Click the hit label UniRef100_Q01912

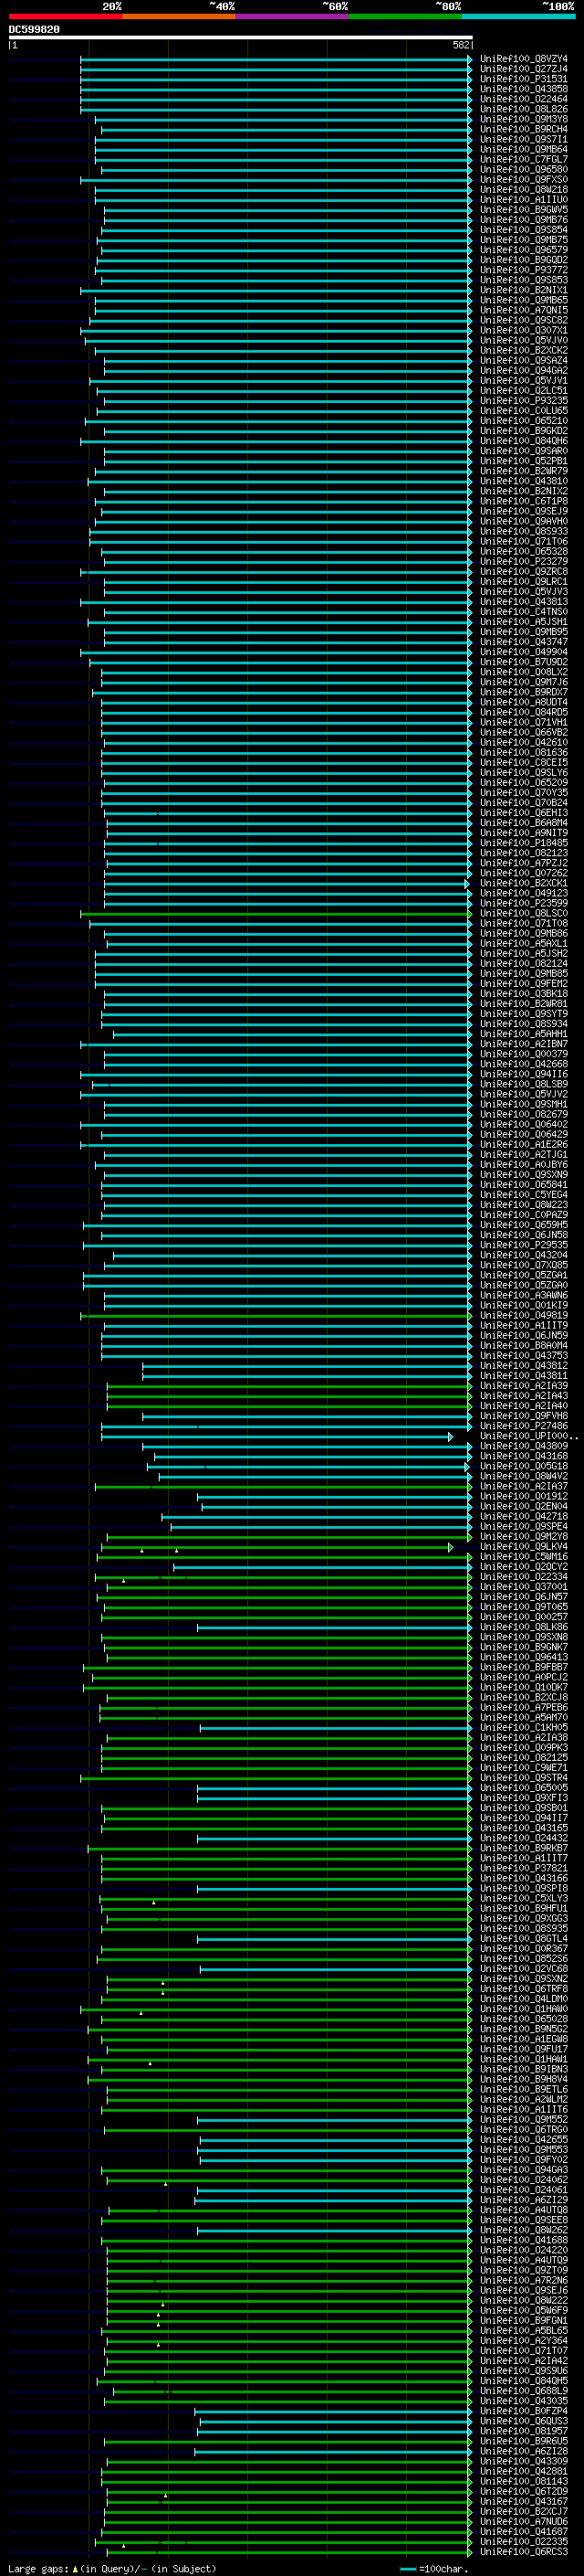[523, 1496]
